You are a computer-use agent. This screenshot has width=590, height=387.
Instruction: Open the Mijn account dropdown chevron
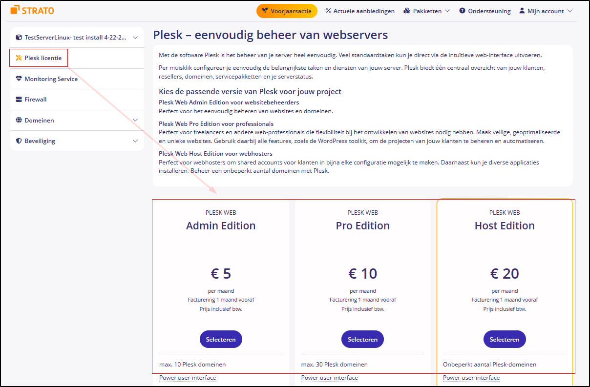pyautogui.click(x=569, y=11)
